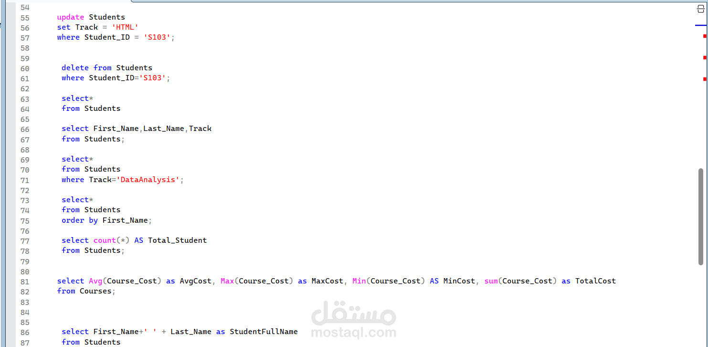The height and width of the screenshot is (347, 708).
Task: Click the 'count' function on line 77
Action: click(x=105, y=240)
